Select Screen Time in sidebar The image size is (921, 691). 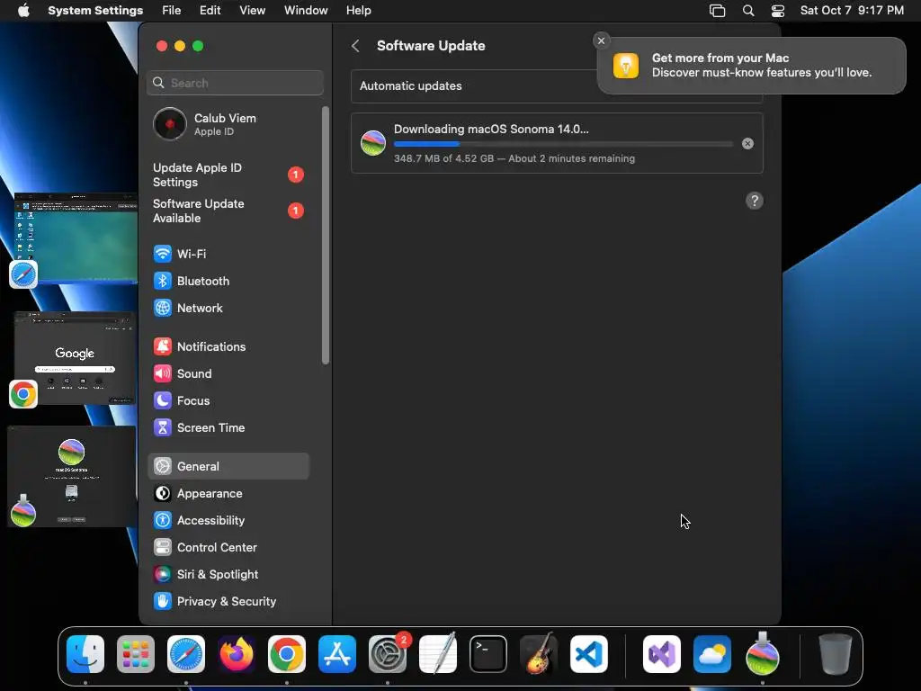tap(228, 427)
